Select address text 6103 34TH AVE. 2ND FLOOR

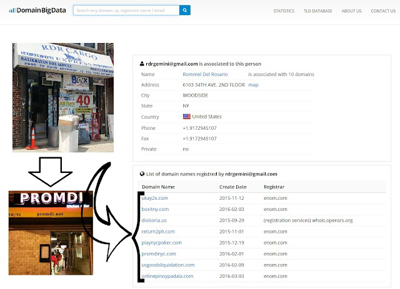point(214,85)
